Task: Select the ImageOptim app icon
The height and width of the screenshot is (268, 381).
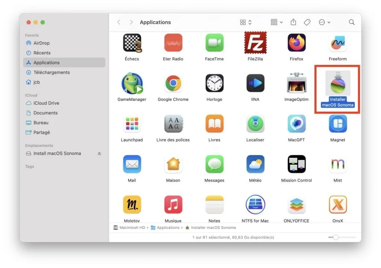Action: pos(297,83)
